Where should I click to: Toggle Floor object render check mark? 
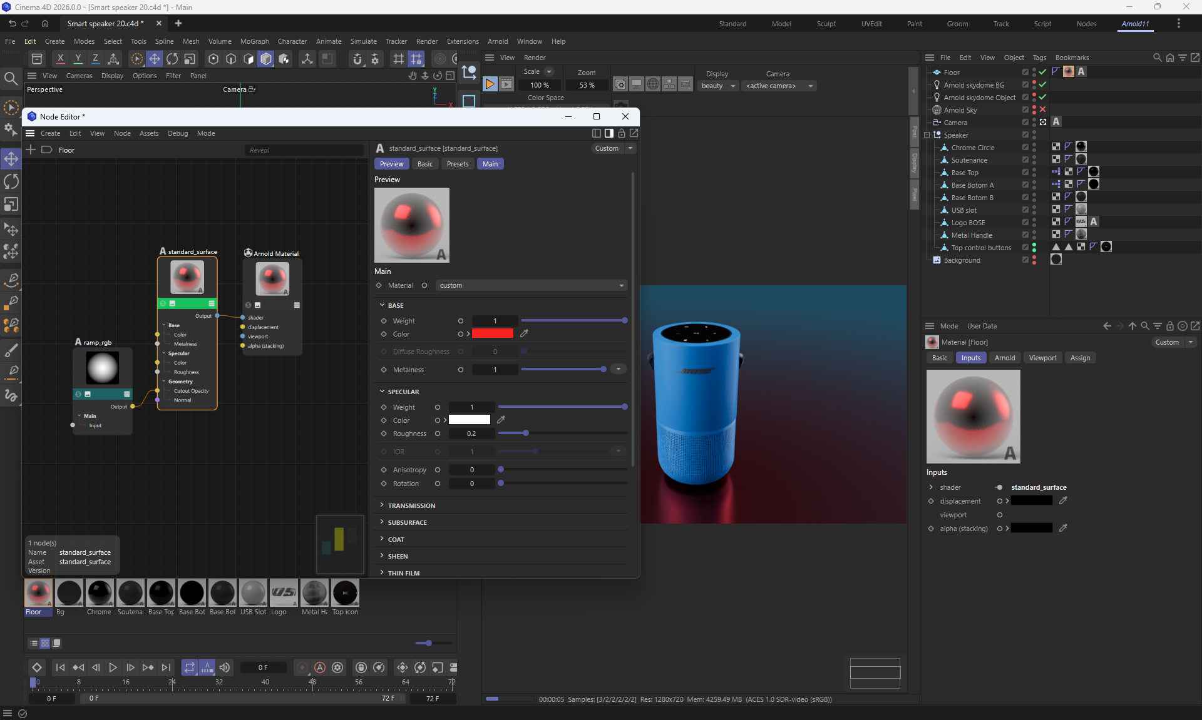click(x=1042, y=72)
